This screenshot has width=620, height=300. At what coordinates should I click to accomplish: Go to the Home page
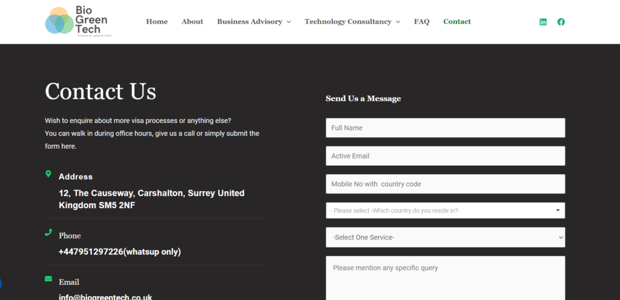coord(157,22)
